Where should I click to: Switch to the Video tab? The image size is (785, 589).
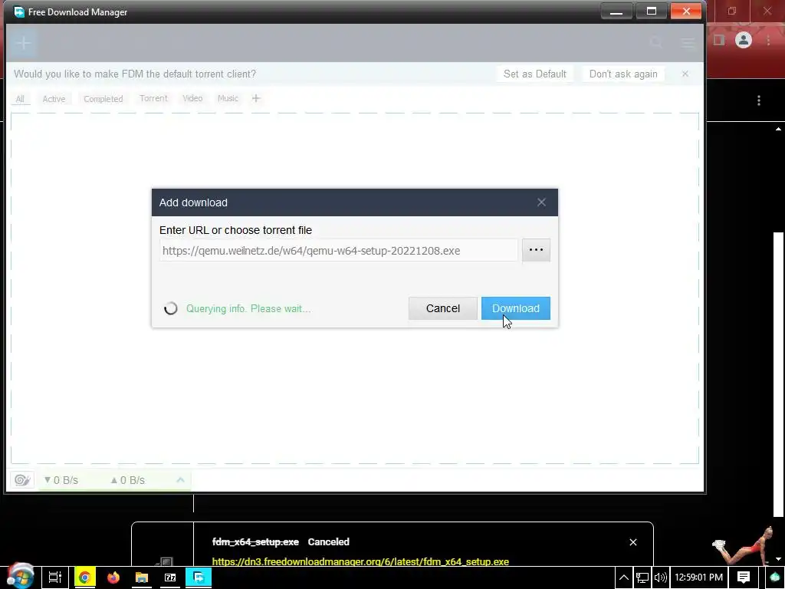(192, 98)
